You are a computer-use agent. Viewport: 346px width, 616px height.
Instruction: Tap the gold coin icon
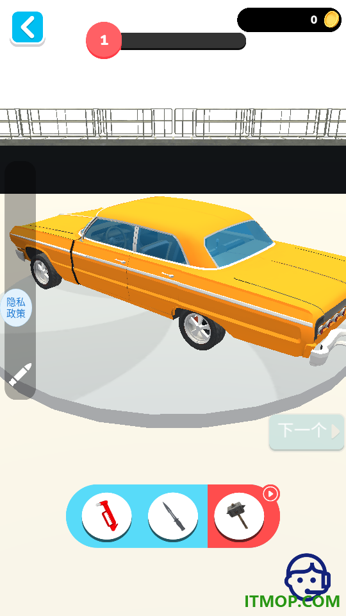332,19
